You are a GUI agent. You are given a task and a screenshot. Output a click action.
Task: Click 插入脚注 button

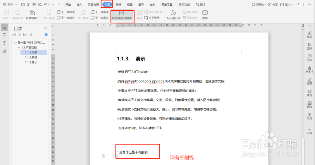tap(49, 15)
